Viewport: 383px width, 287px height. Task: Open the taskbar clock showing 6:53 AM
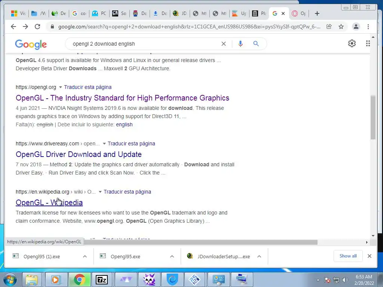tap(364, 280)
